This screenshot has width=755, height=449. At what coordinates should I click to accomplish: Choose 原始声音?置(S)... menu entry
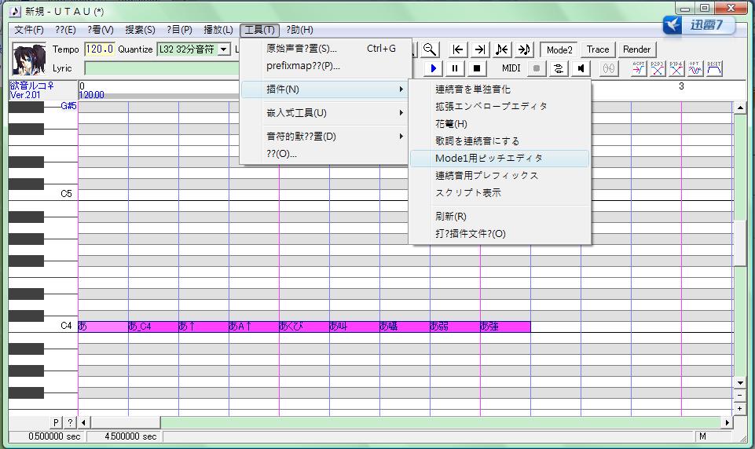click(325, 49)
